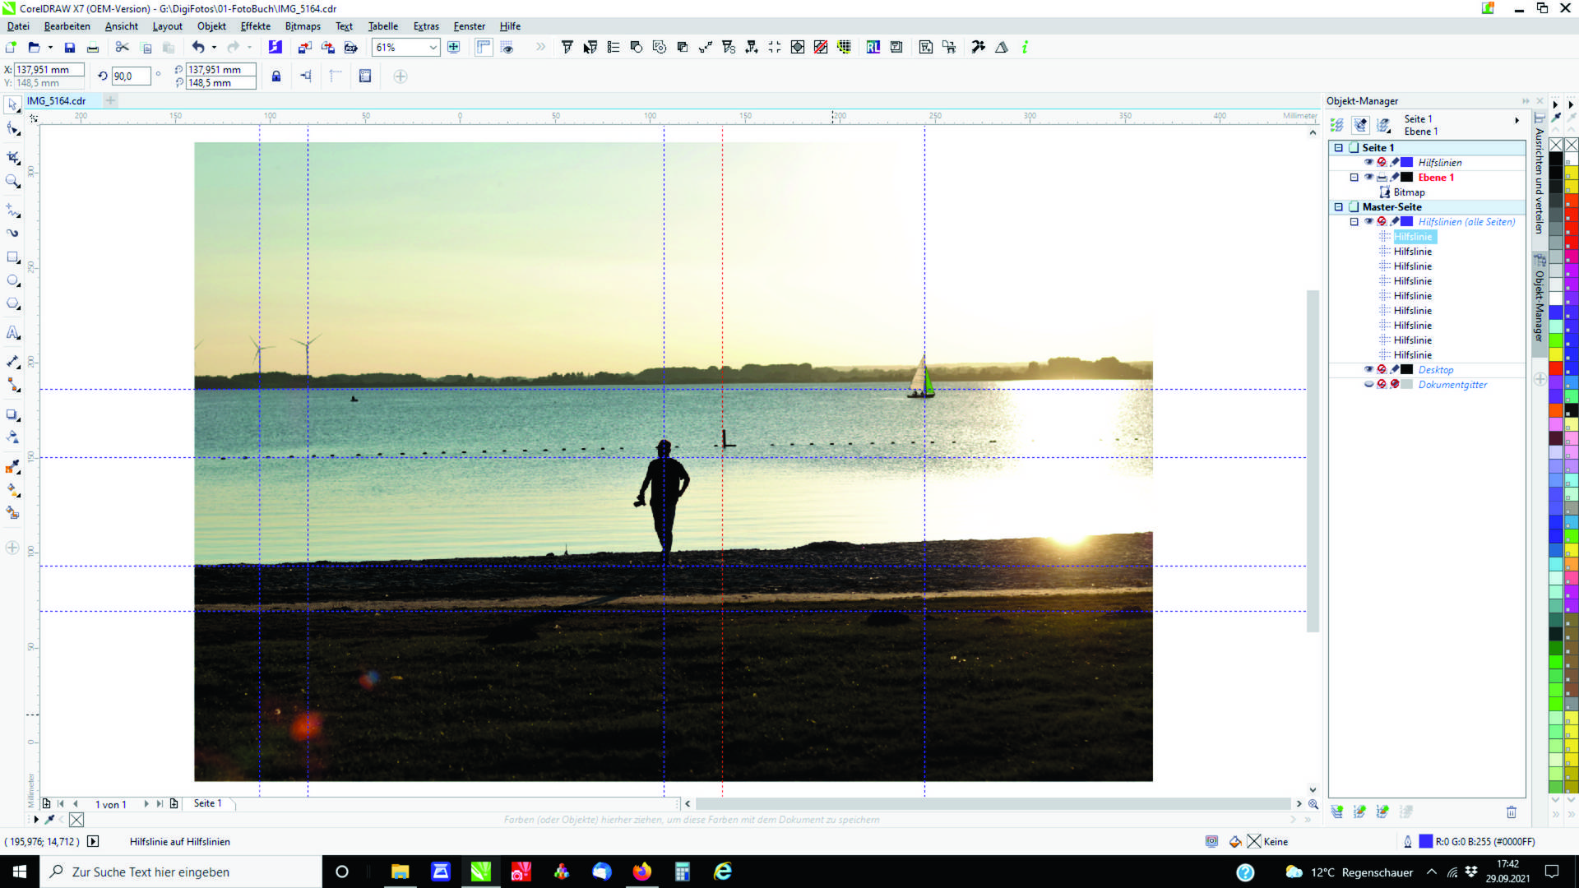Toggle visibility eye of Seite 1 Hilfslinien layer

click(x=1369, y=163)
